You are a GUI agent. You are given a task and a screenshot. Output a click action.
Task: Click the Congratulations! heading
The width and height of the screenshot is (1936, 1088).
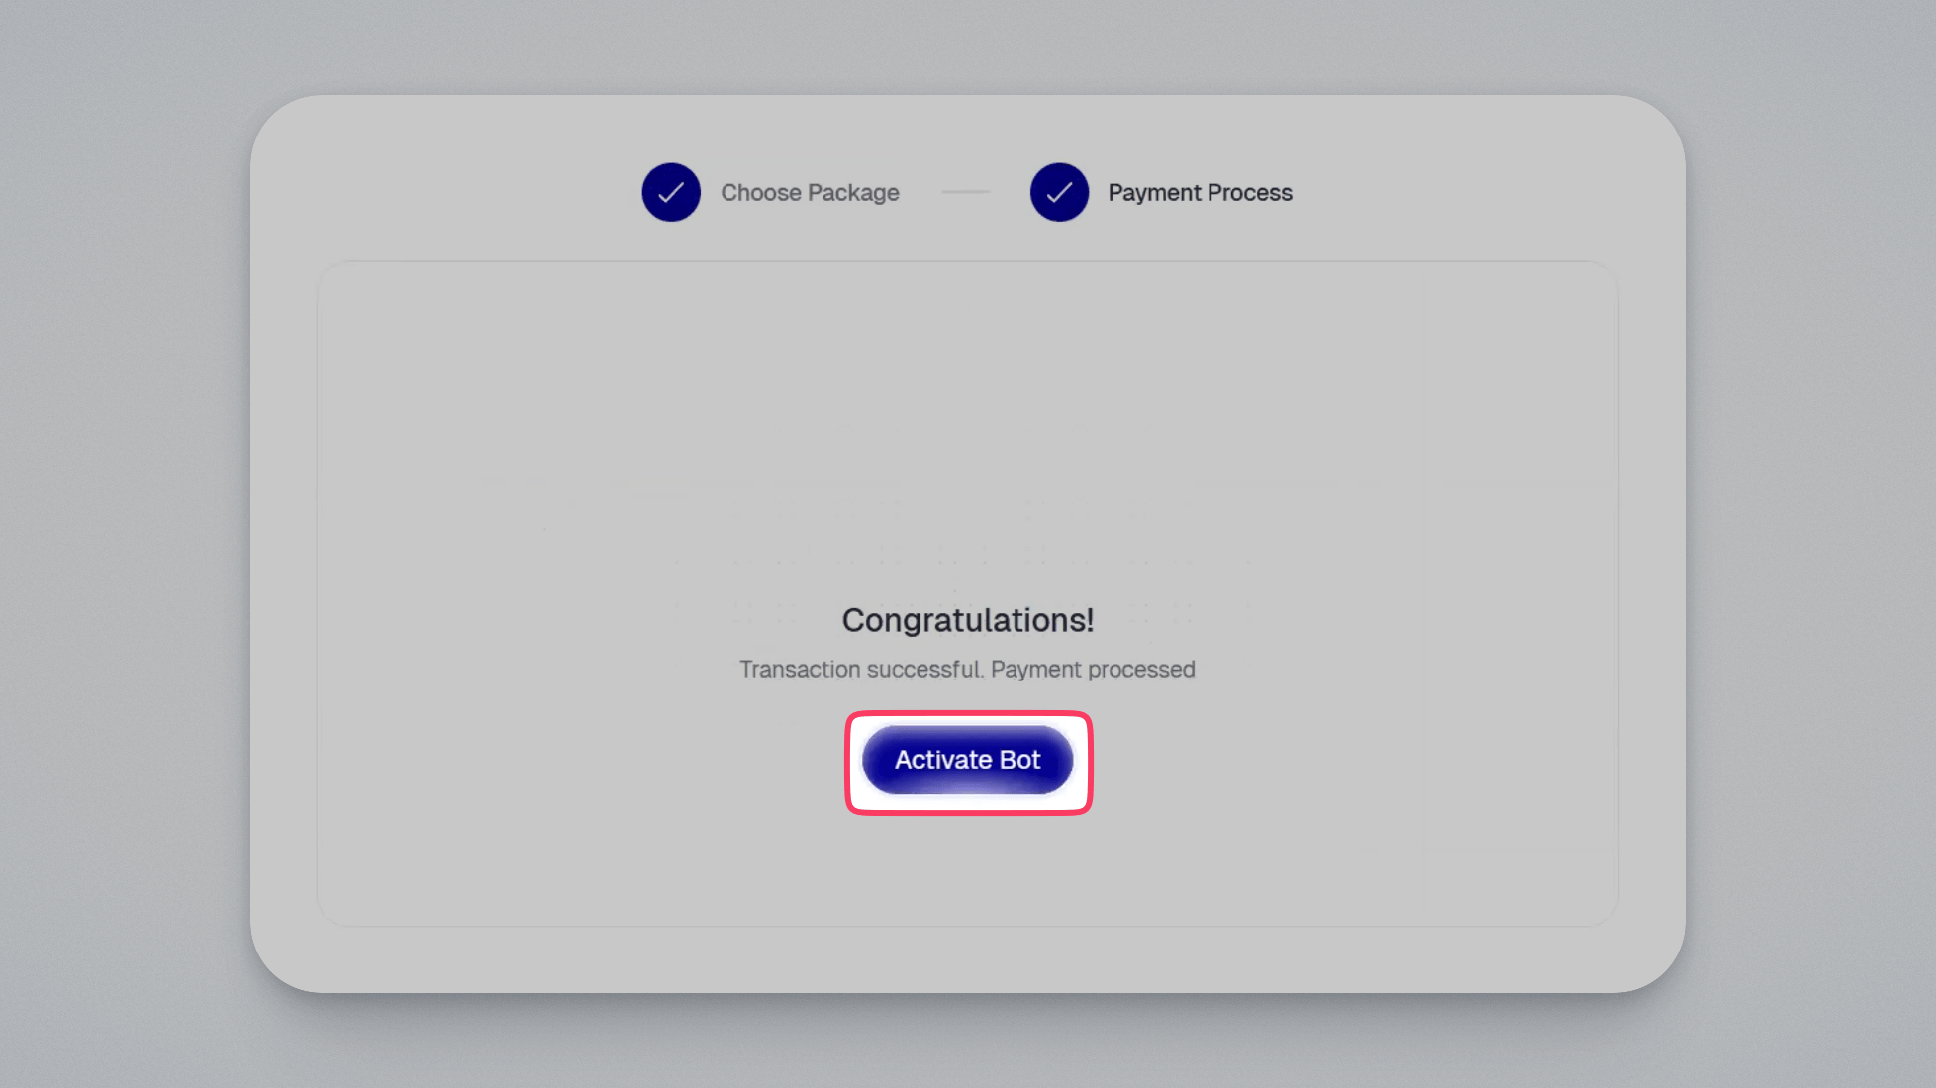point(968,620)
